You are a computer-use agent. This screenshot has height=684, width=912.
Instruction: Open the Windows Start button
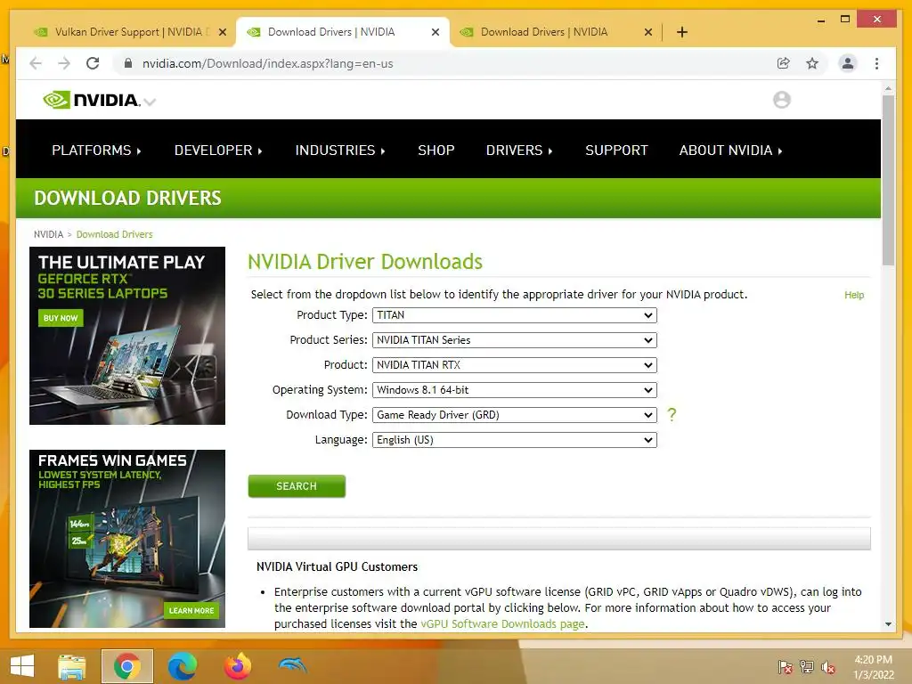click(x=22, y=666)
